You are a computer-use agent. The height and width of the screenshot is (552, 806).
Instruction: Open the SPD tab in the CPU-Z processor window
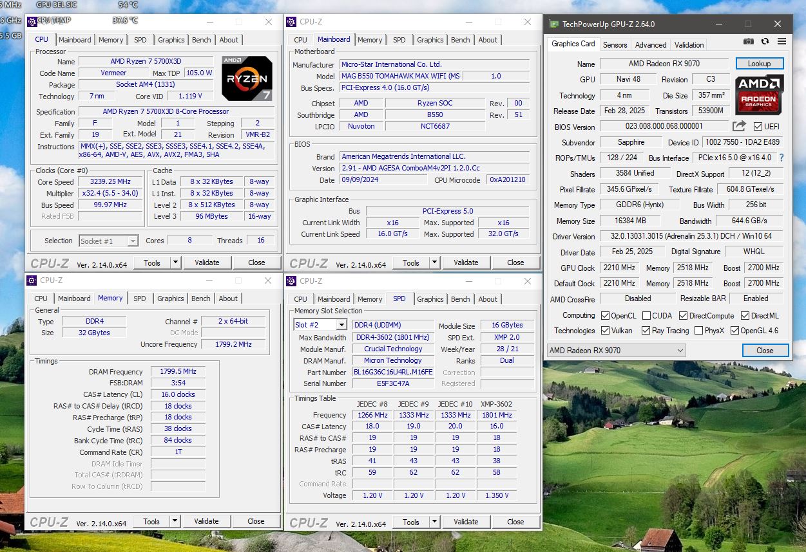coord(140,40)
